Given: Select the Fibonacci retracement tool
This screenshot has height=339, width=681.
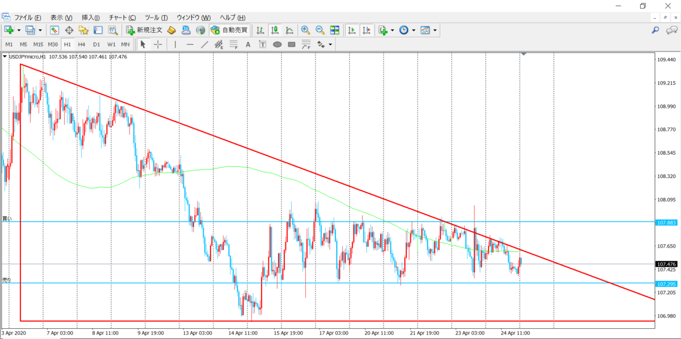Looking at the screenshot, I should [233, 44].
